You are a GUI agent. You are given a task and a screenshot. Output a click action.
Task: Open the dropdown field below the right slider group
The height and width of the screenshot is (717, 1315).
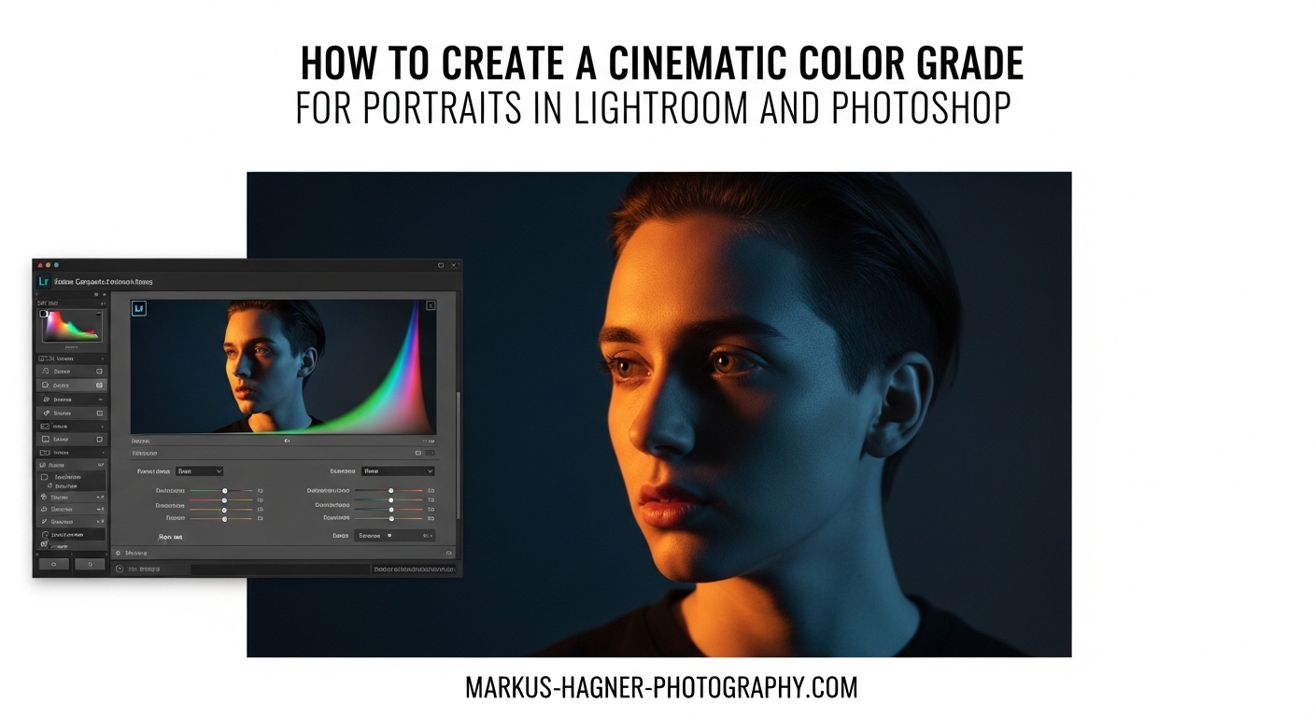pyautogui.click(x=394, y=536)
